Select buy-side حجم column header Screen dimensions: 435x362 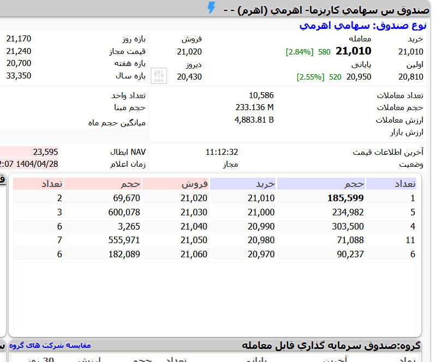click(x=321, y=184)
